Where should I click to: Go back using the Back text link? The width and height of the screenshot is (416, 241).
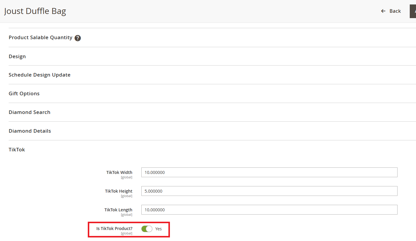pos(395,11)
